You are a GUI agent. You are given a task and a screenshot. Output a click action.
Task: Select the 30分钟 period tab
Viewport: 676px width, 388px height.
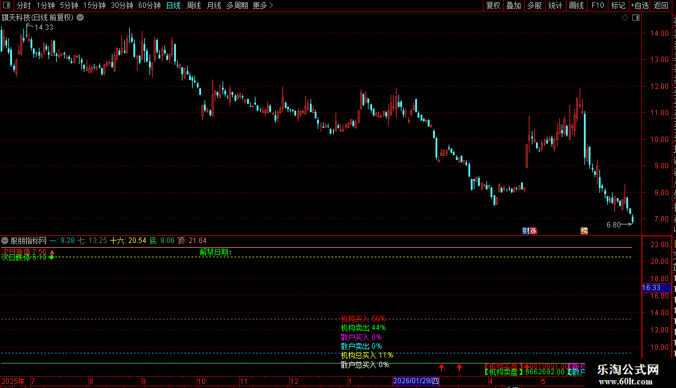(122, 5)
